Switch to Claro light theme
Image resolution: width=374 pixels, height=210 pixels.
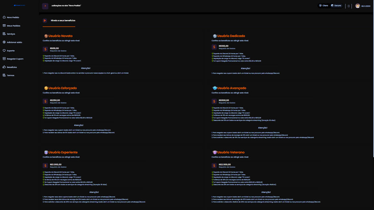(324, 6)
